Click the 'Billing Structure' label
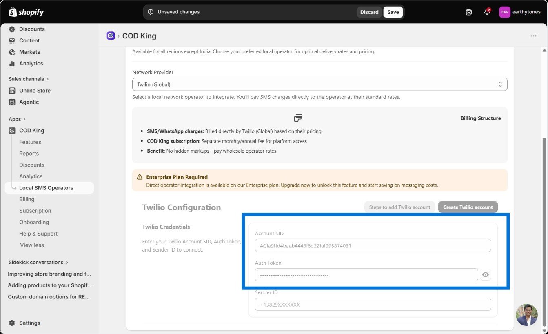Screen dimensions: 548x334 tap(481, 118)
